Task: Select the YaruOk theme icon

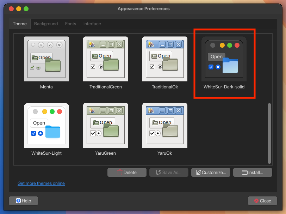Action: click(x=165, y=125)
